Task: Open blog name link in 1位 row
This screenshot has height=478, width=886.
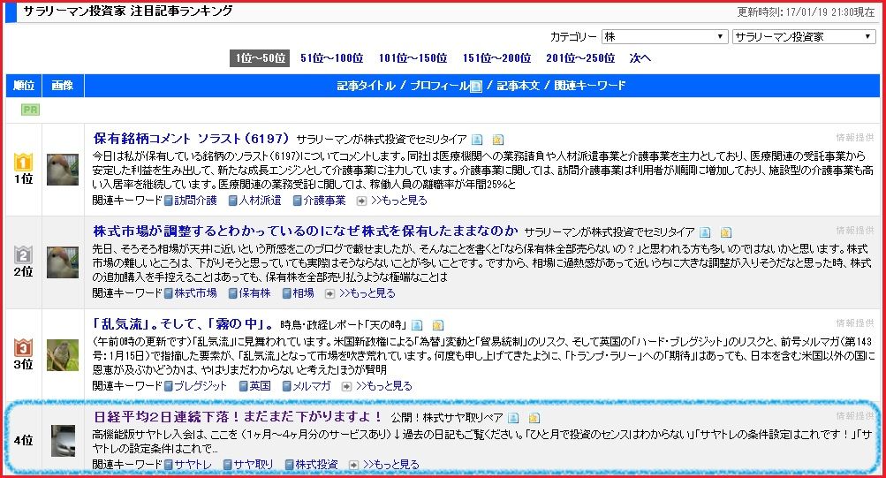Action: (x=382, y=140)
